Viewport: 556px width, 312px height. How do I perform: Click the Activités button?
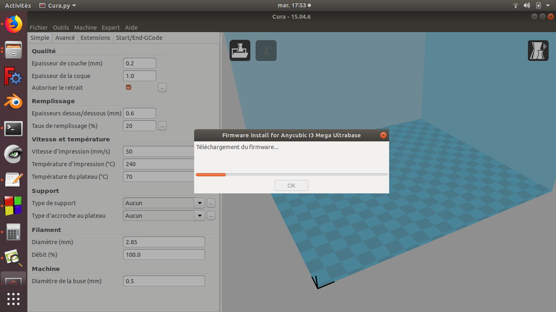click(18, 6)
